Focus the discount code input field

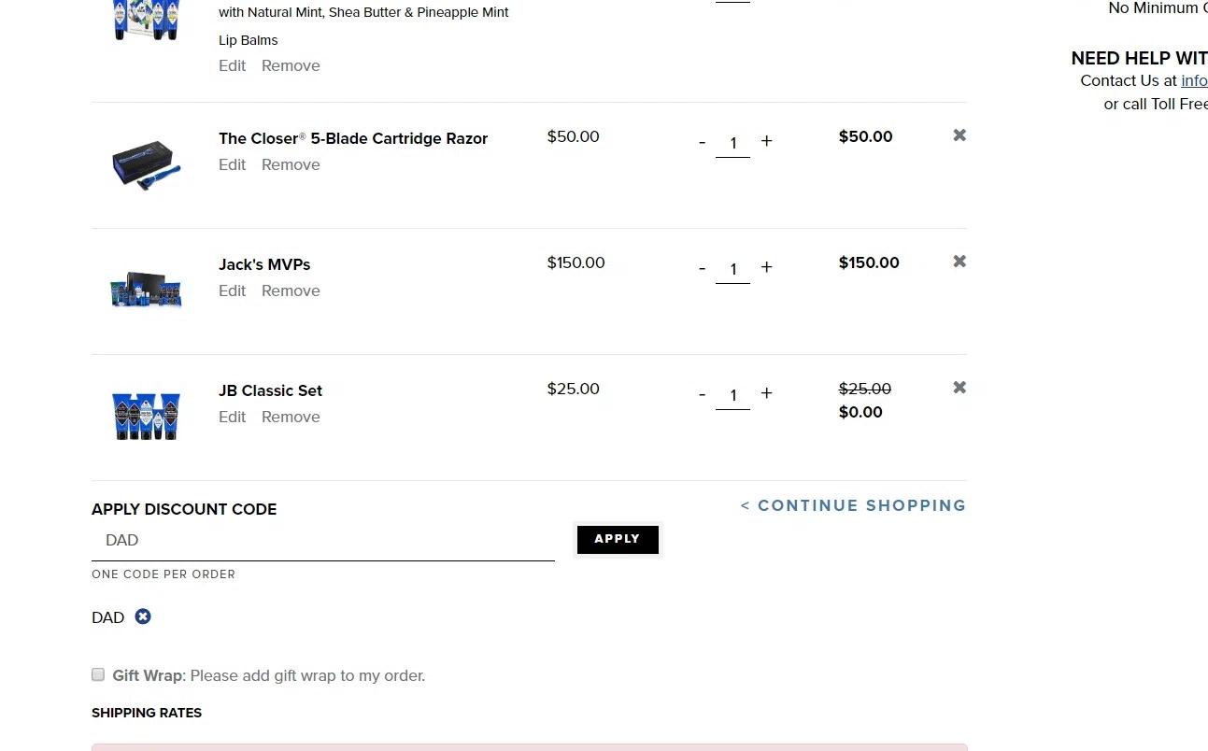[x=322, y=540]
